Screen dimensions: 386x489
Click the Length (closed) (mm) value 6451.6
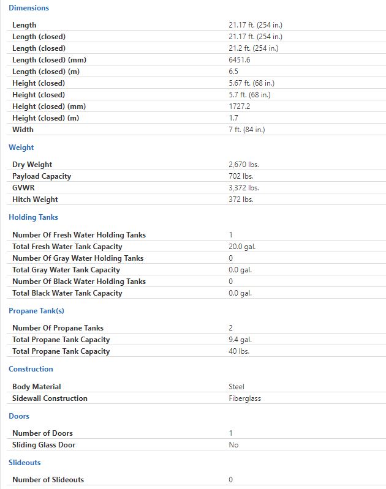tap(239, 60)
